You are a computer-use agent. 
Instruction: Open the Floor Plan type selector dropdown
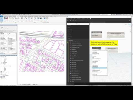coord(9,28)
